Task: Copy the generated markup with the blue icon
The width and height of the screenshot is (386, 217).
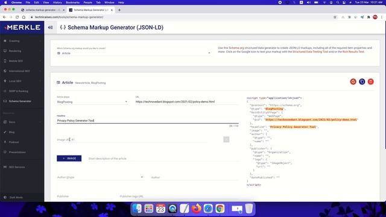Action: pyautogui.click(x=362, y=82)
